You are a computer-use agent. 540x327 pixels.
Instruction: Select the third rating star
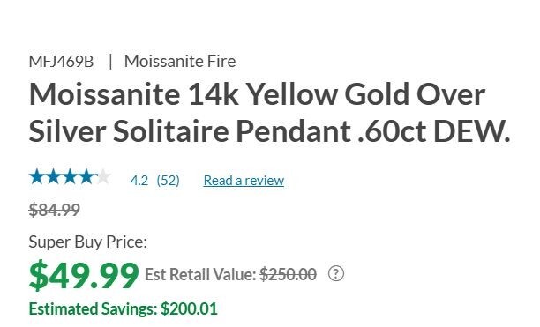click(70, 177)
